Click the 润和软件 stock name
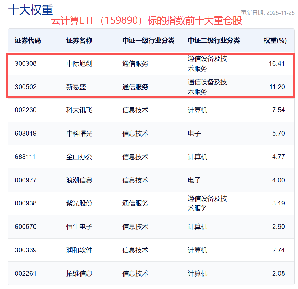Screen dimensions: 298x289 (x=79, y=250)
